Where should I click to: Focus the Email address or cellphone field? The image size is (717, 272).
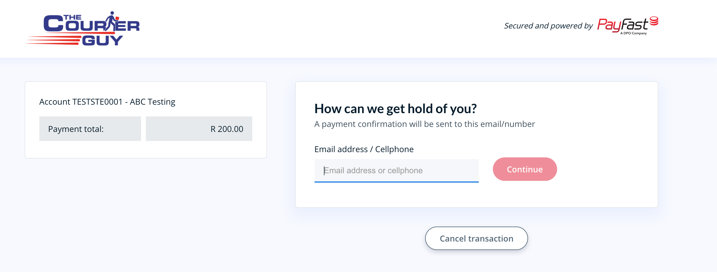396,170
